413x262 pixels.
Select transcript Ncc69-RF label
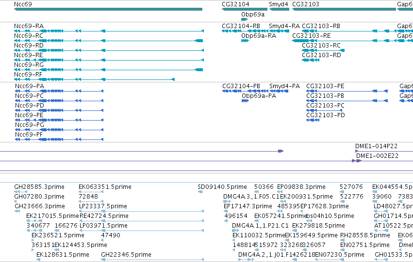(x=28, y=75)
